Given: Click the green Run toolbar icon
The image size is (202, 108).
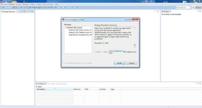Looking at the screenshot, I should coord(35,8).
